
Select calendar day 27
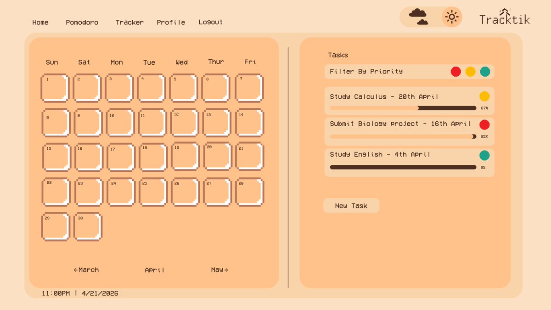click(x=217, y=192)
